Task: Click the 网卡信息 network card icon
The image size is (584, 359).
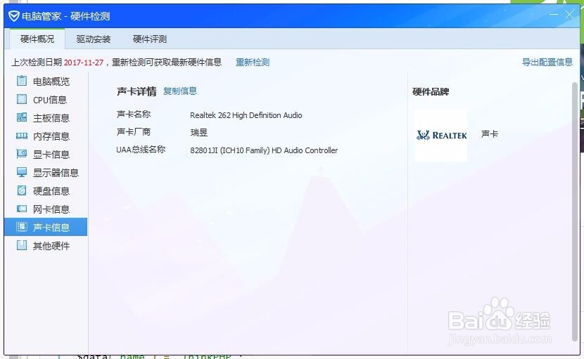Action: (22, 209)
